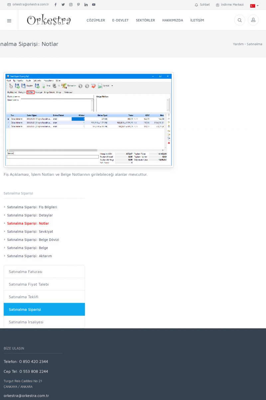Viewport: 266px width, 400px height.
Task: Click the search magnifier icon
Action: (x=239, y=20)
